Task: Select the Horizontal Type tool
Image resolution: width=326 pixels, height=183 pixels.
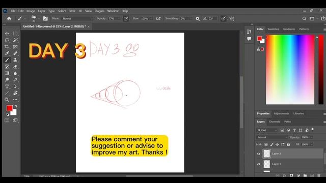Action: pos(7,86)
